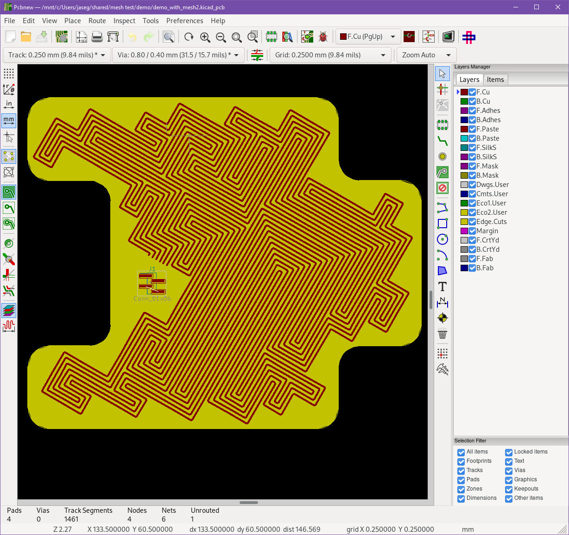Open the Inspect menu

(x=124, y=21)
